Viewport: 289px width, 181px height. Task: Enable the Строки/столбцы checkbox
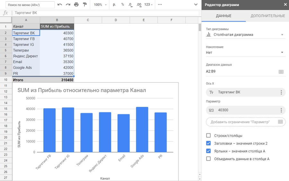coord(208,136)
